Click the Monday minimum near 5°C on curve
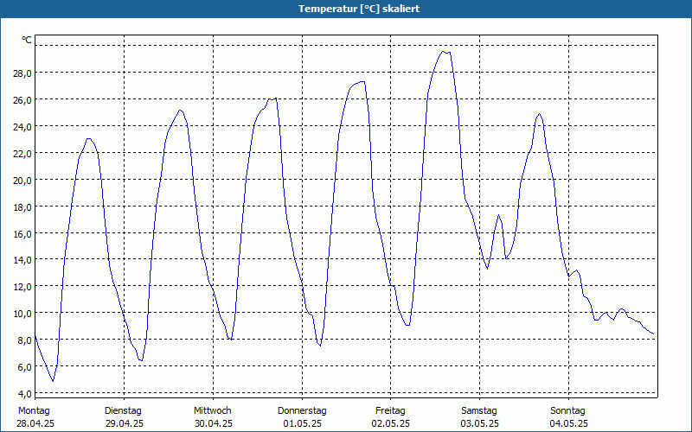This screenshot has width=692, height=432. pyautogui.click(x=53, y=381)
